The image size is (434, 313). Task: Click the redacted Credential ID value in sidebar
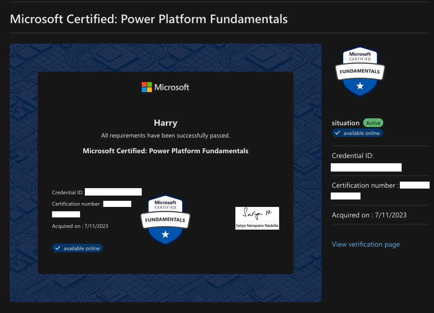pyautogui.click(x=366, y=167)
